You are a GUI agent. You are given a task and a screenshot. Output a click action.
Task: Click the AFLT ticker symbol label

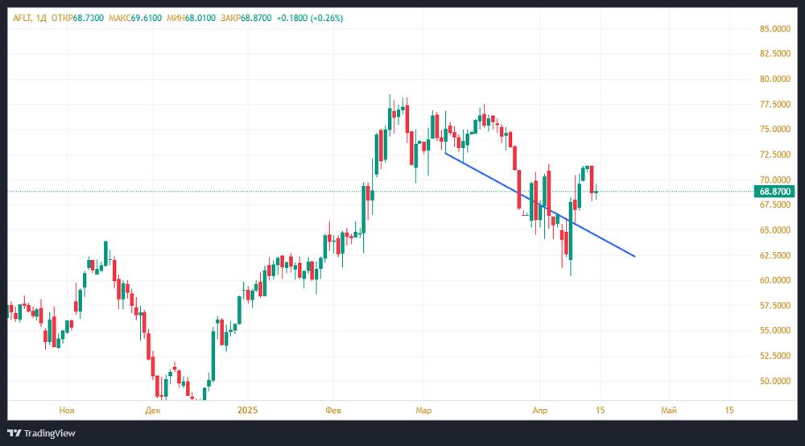click(22, 18)
